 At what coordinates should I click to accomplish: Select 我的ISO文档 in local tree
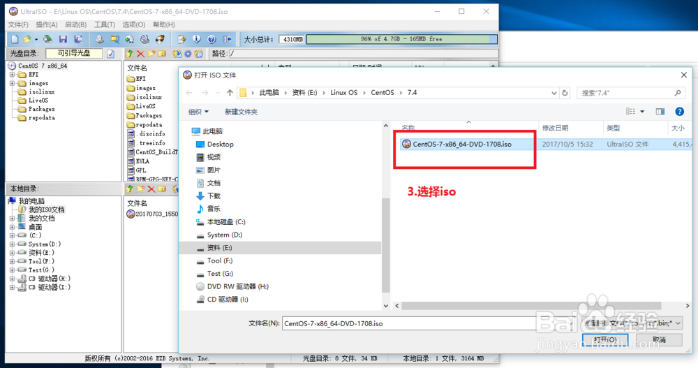[46, 209]
